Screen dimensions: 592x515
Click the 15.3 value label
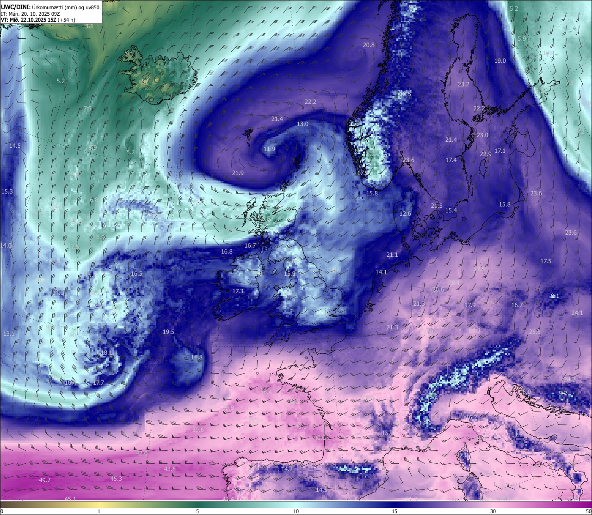(x=7, y=191)
